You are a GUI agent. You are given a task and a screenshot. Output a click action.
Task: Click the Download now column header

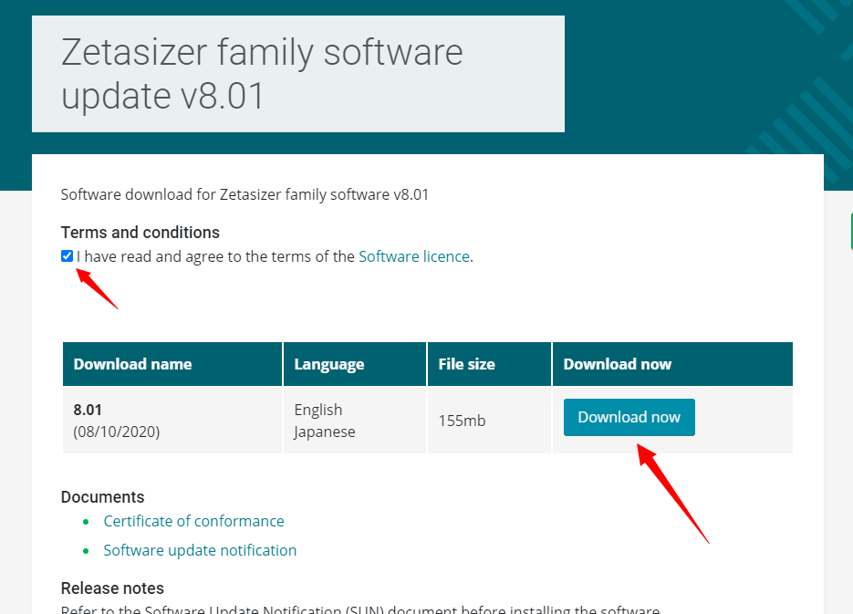(672, 364)
